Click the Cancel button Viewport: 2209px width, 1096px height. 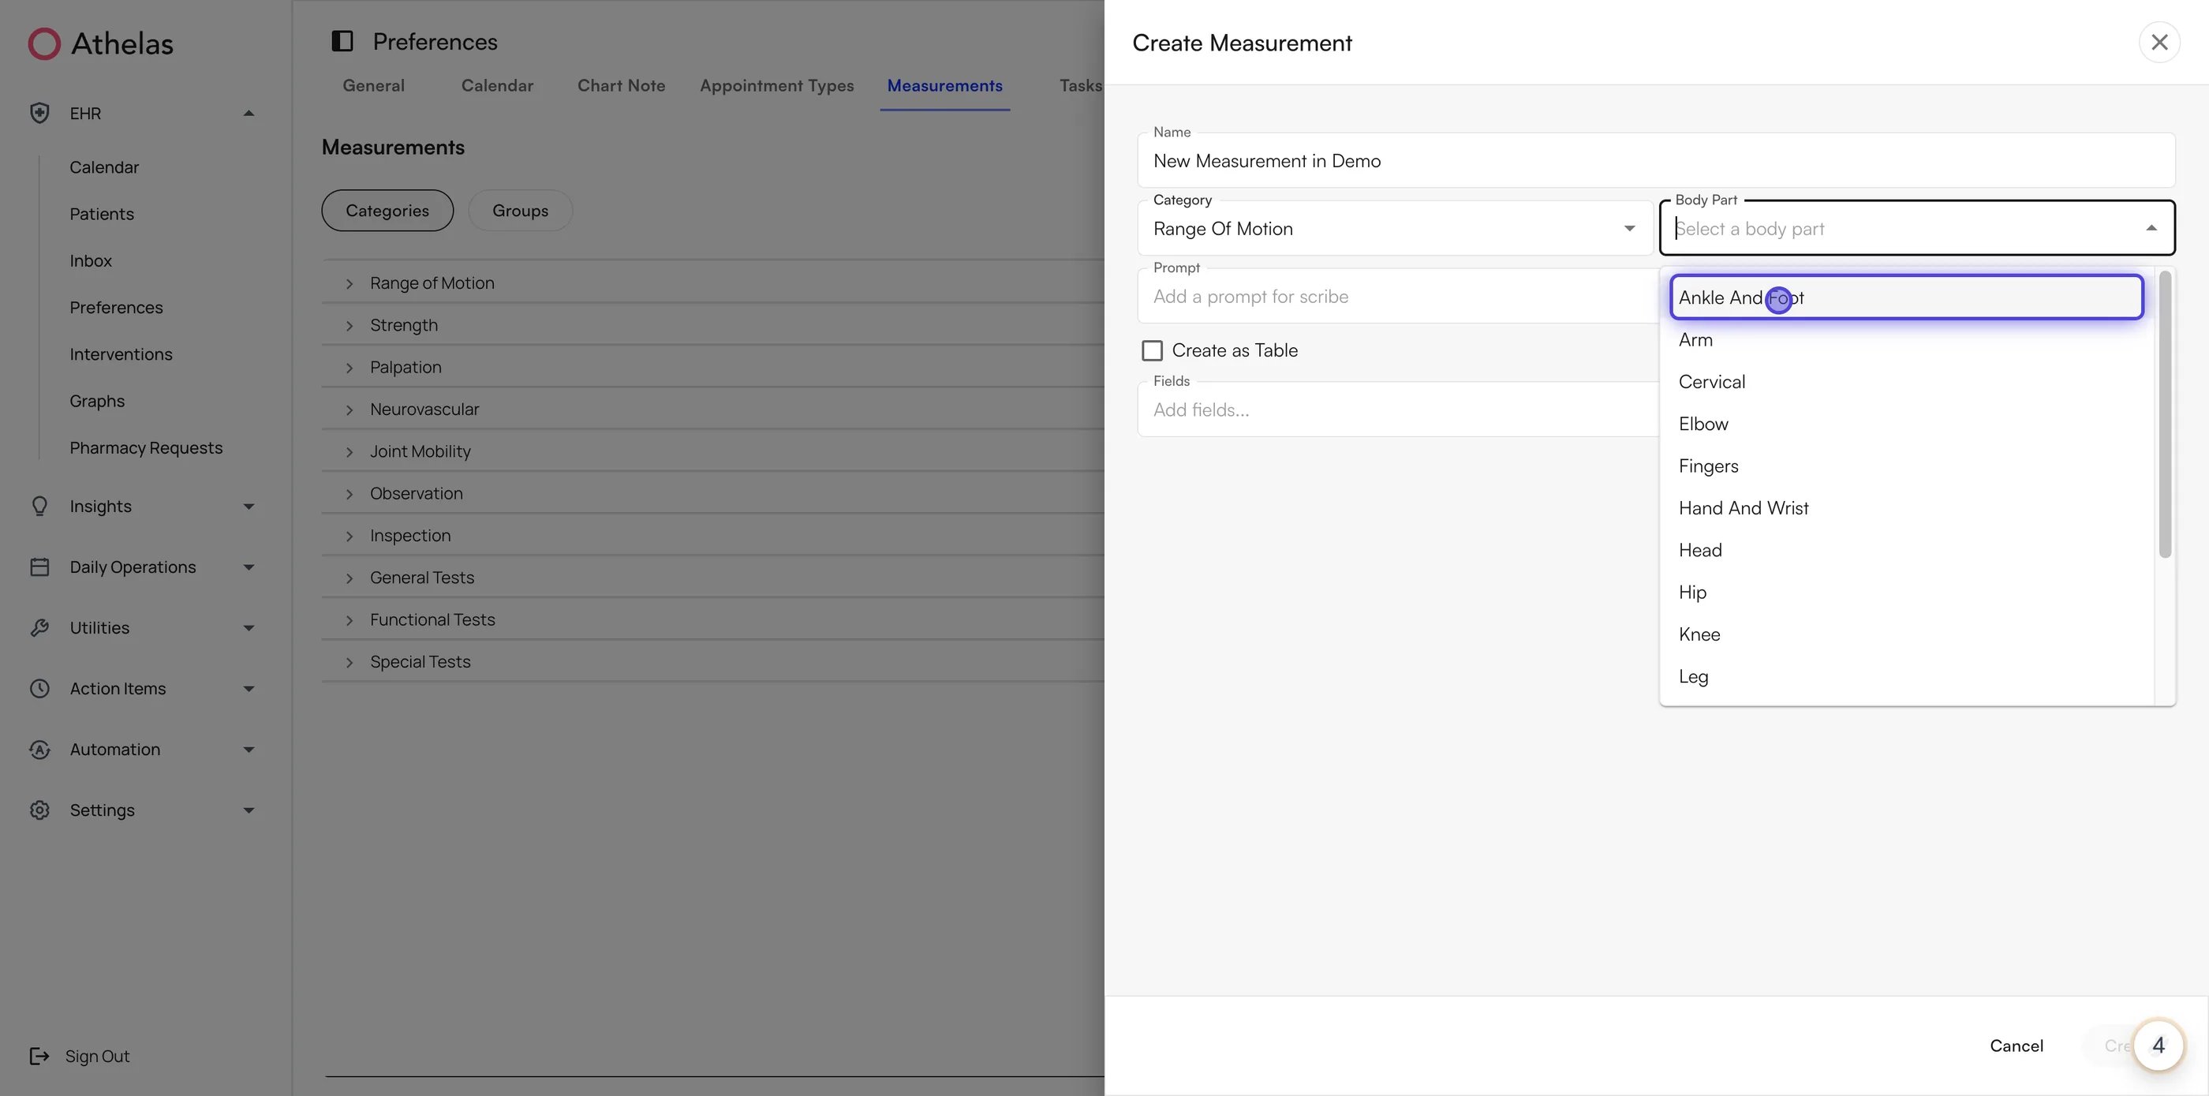tap(2016, 1046)
